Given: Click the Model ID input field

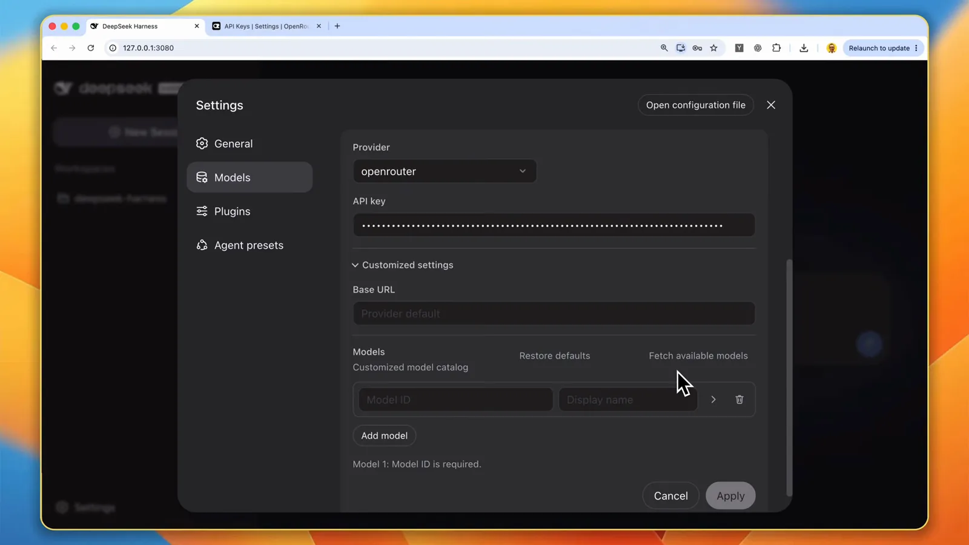Looking at the screenshot, I should 455,400.
